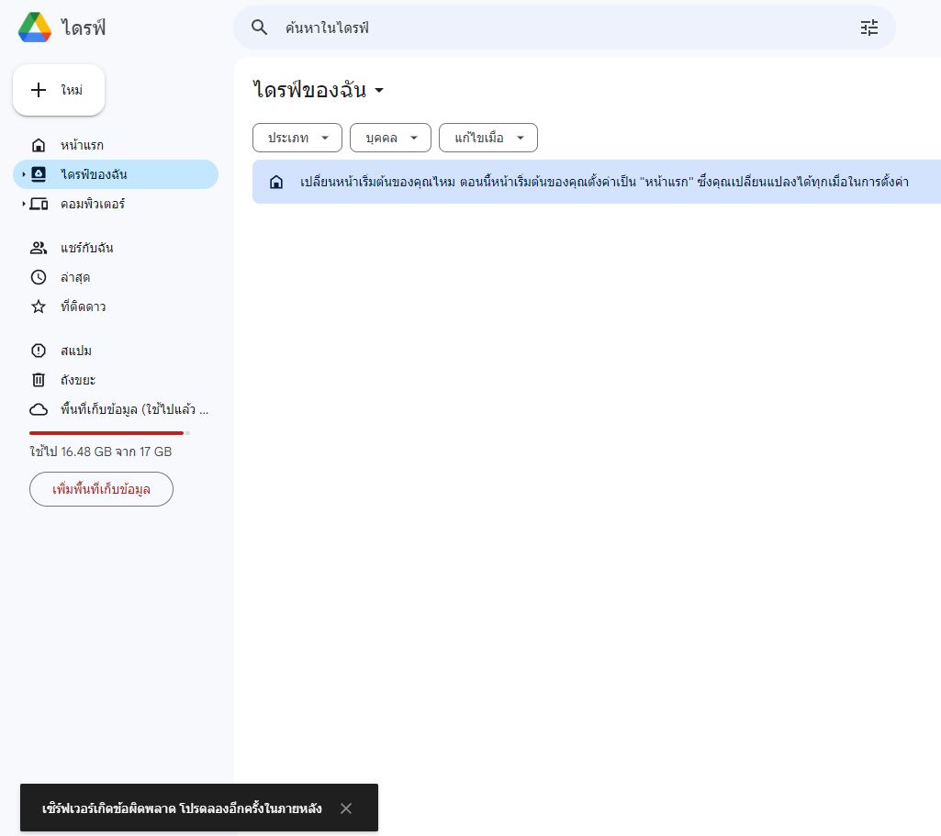Image resolution: width=941 pixels, height=836 pixels.
Task: Select ไดรฟ์ของฉัน in the sidebar
Action: point(116,174)
